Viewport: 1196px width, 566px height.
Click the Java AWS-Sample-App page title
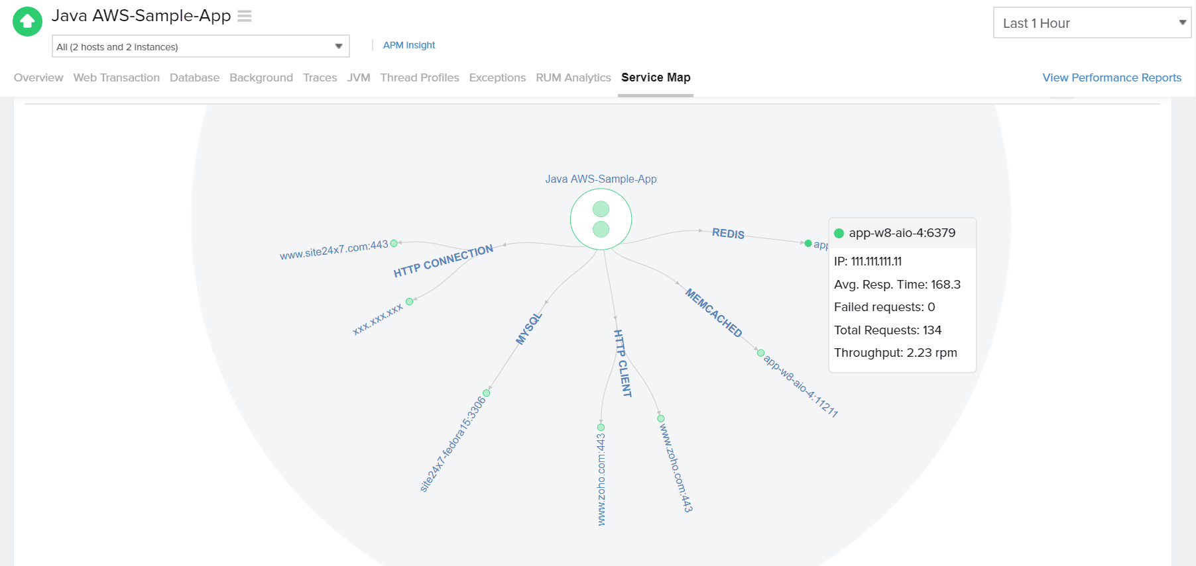point(141,16)
